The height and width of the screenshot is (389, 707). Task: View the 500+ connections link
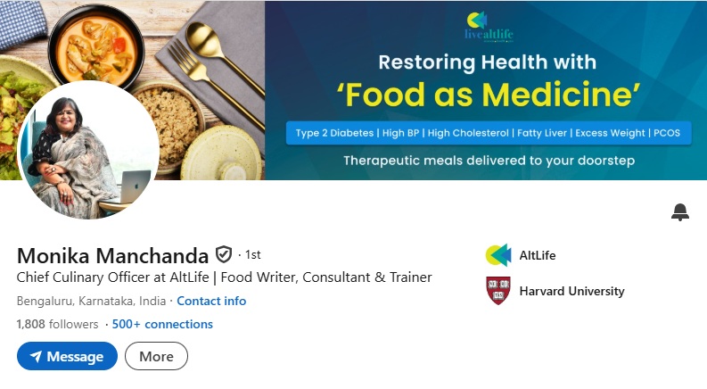pos(162,324)
